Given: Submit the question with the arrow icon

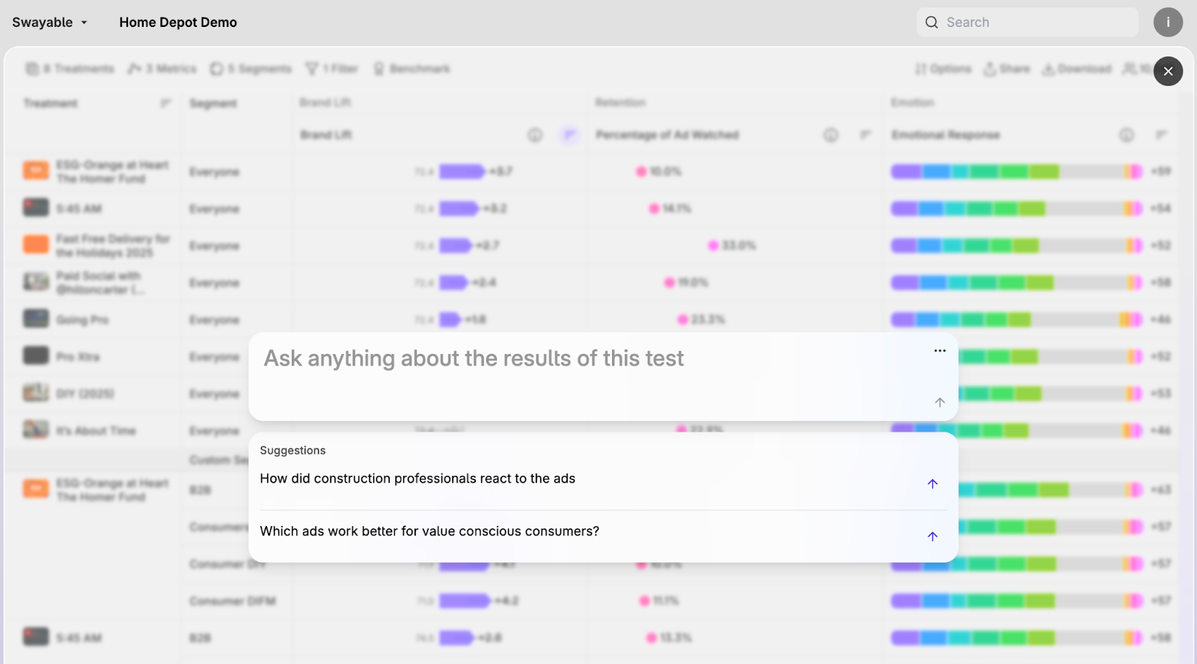Looking at the screenshot, I should click(x=940, y=403).
